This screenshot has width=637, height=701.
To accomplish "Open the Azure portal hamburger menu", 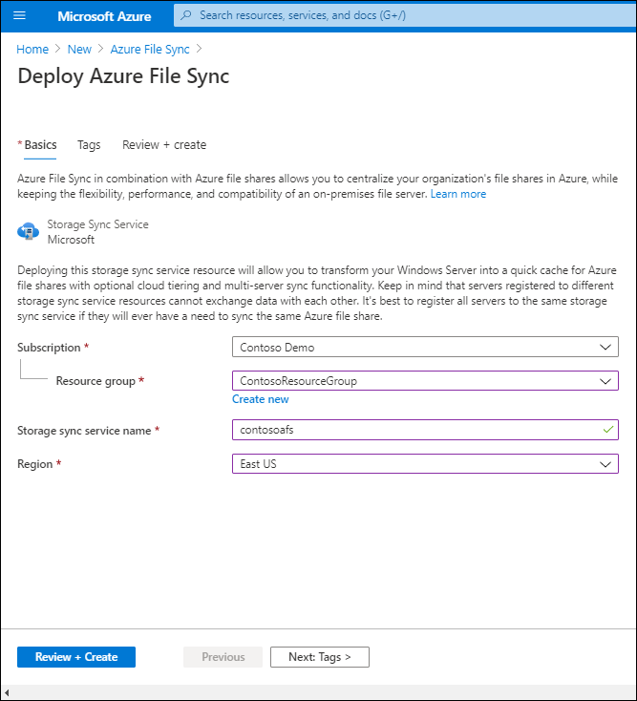I will click(20, 16).
